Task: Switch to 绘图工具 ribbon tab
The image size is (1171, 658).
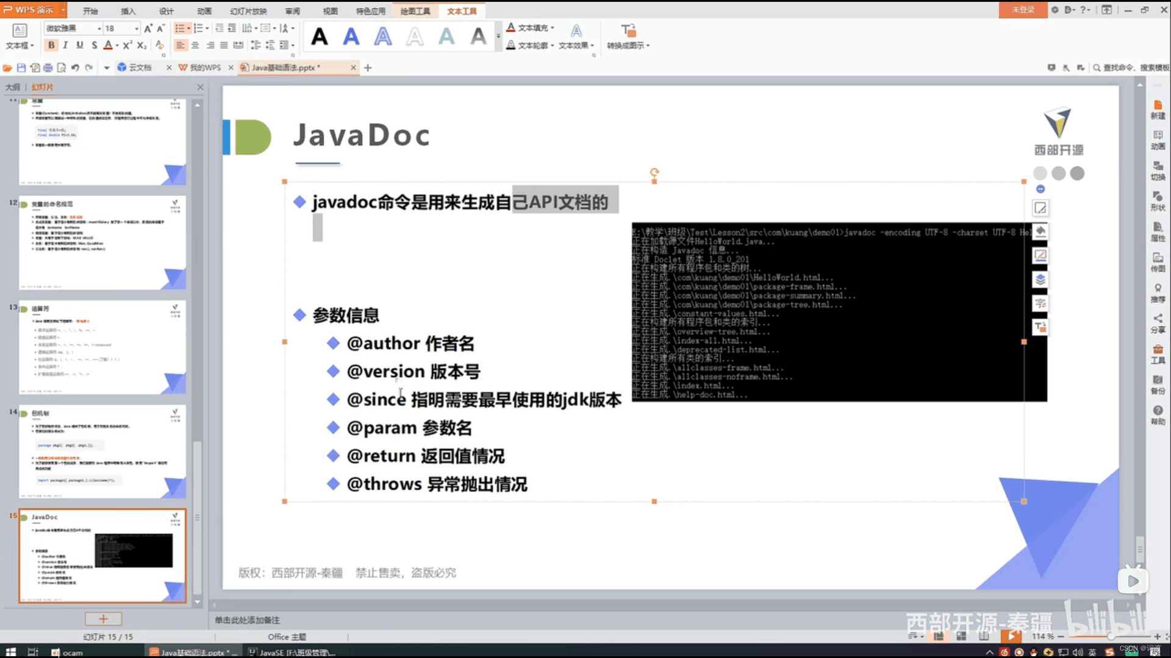Action: [415, 11]
